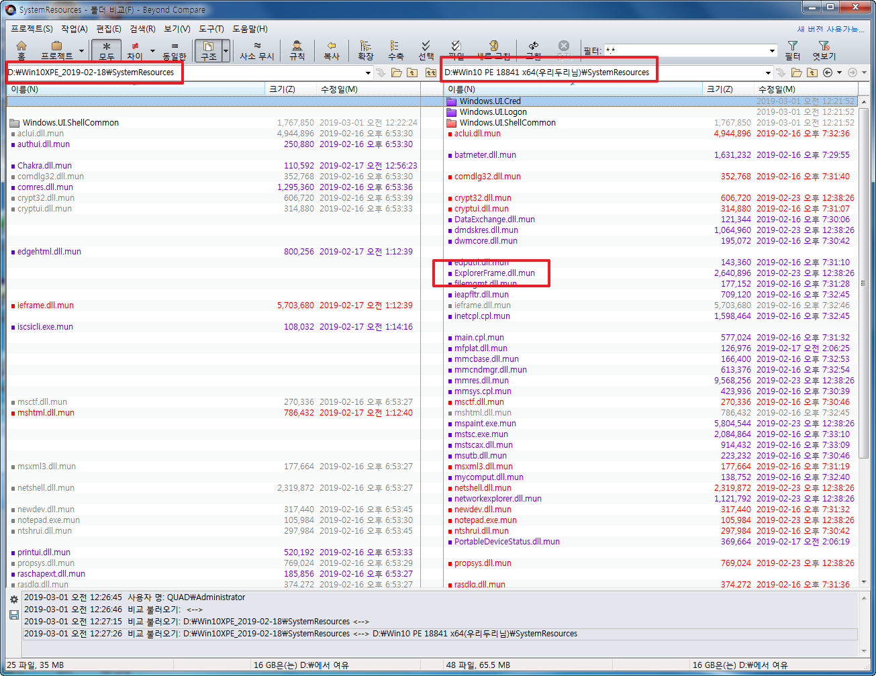This screenshot has width=876, height=676.
Task: Collapse all folders with 수축
Action: point(395,50)
